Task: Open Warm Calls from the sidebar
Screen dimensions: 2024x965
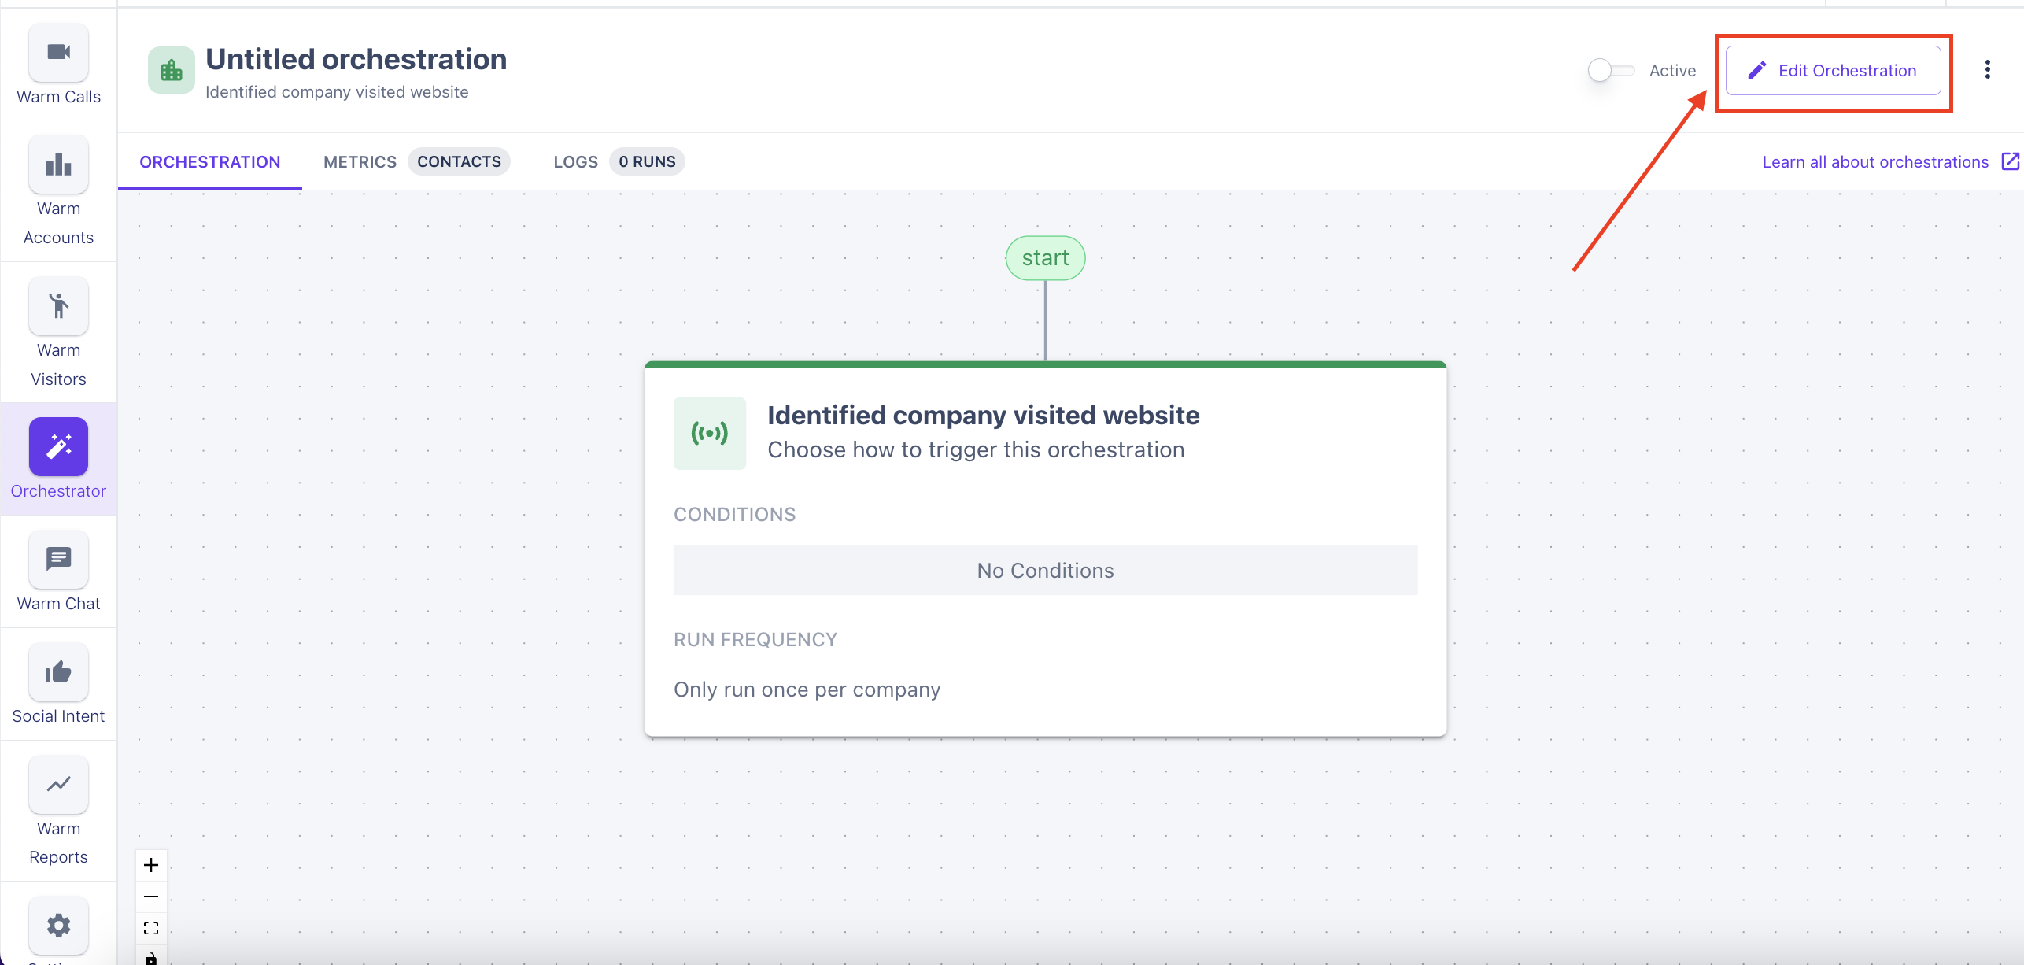Action: (x=58, y=65)
